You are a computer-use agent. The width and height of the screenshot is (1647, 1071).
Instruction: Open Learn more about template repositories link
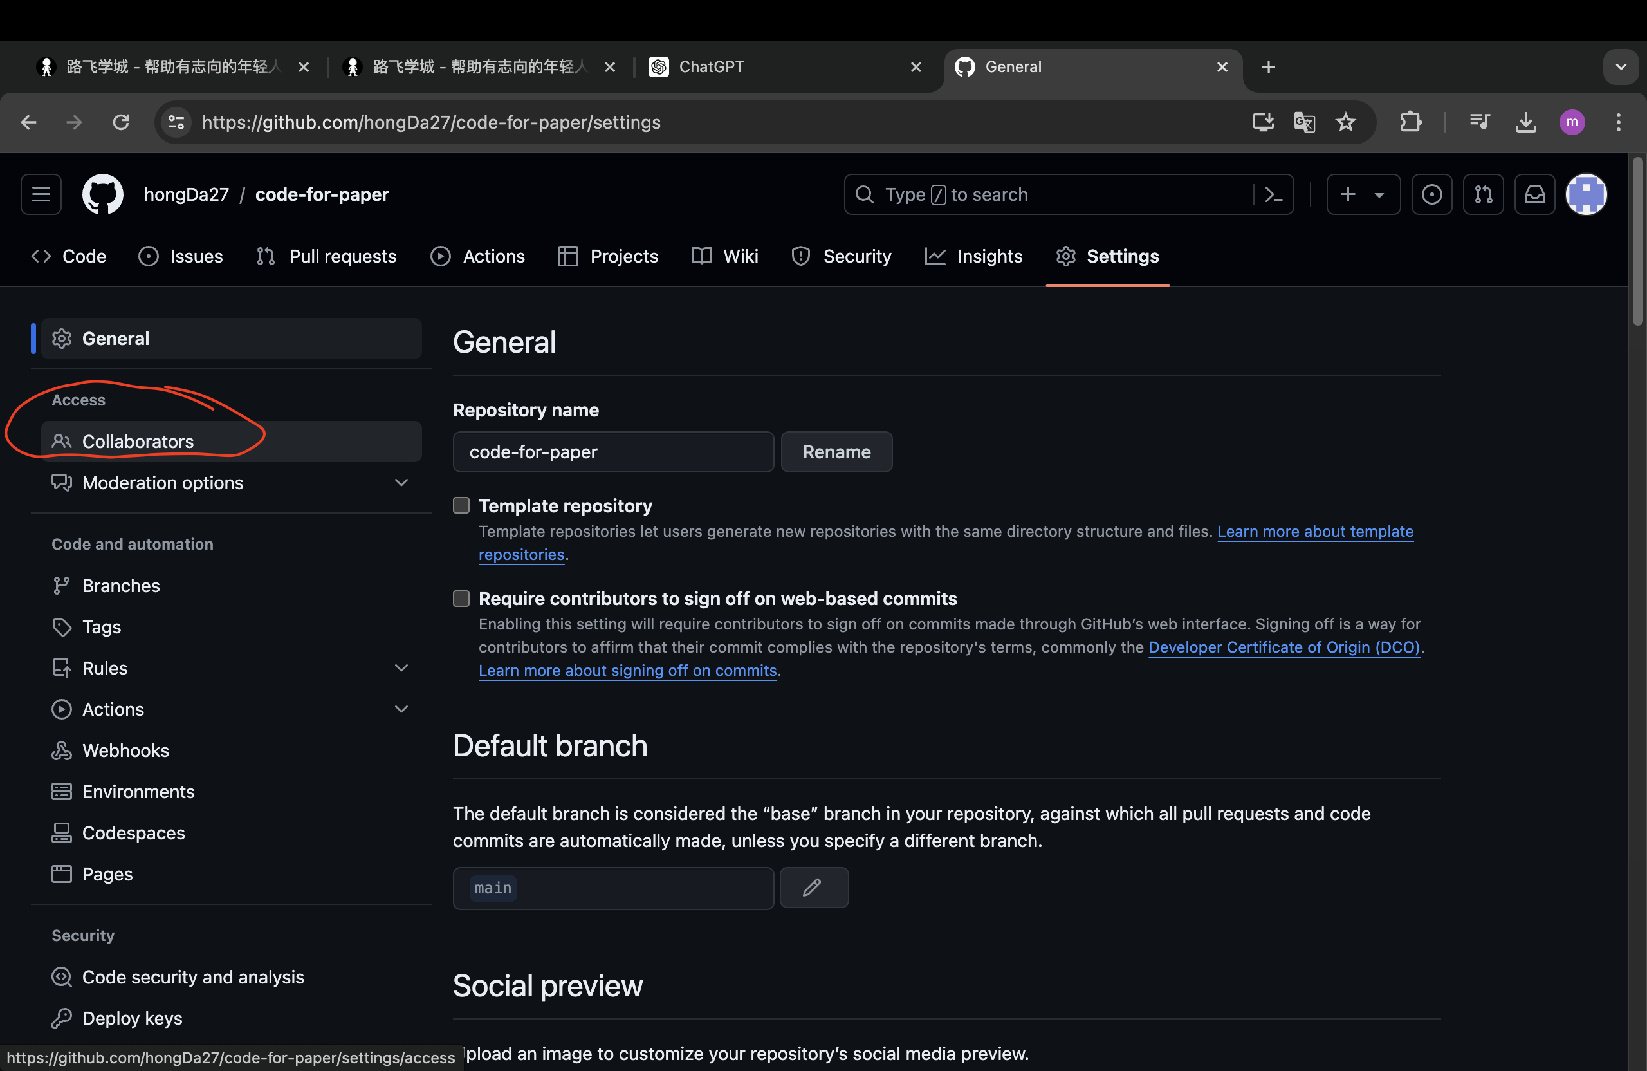click(x=1315, y=532)
